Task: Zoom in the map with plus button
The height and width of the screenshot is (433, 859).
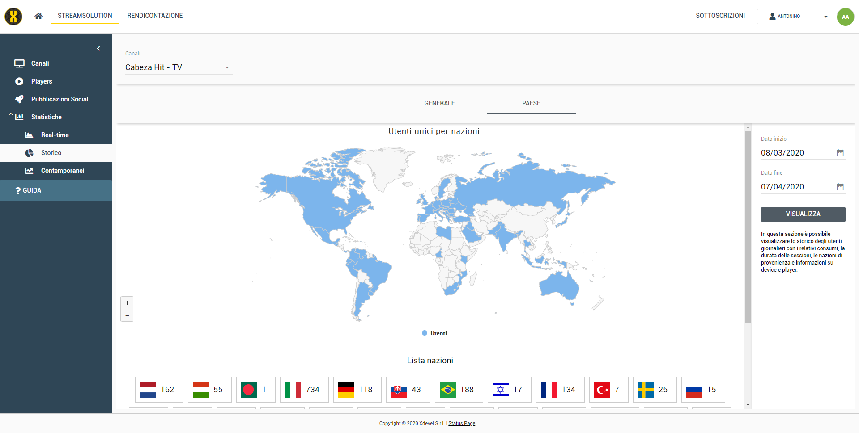Action: [x=127, y=303]
